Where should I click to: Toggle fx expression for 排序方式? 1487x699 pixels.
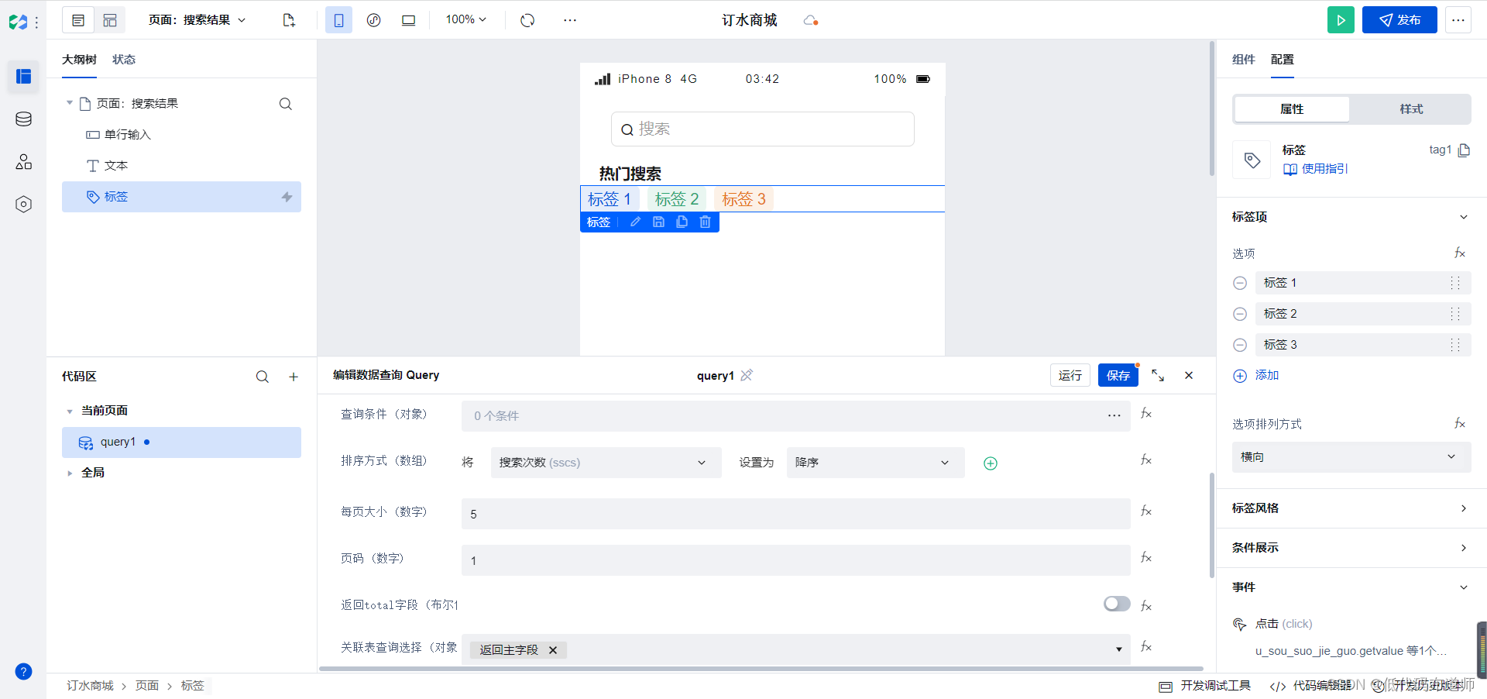1146,460
